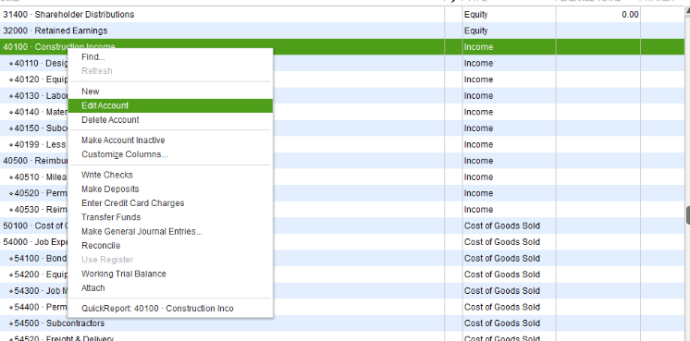Viewport: 690px width, 341px height.
Task: Select 32000 Retained Earnings account row
Action: (342, 30)
